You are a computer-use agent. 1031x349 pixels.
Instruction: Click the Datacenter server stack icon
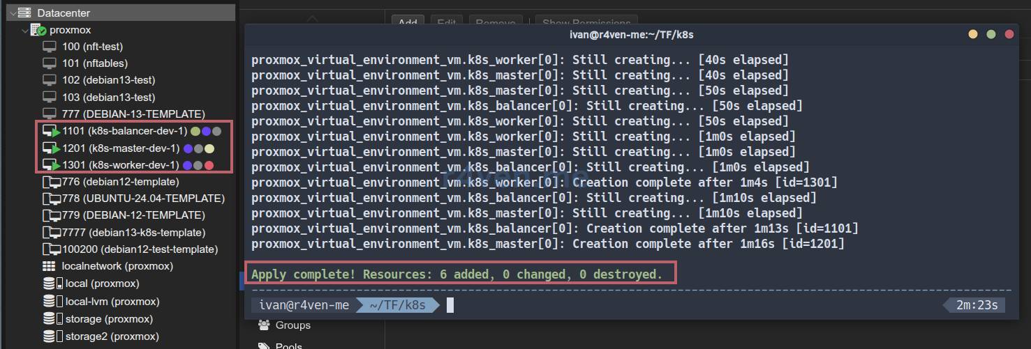25,13
